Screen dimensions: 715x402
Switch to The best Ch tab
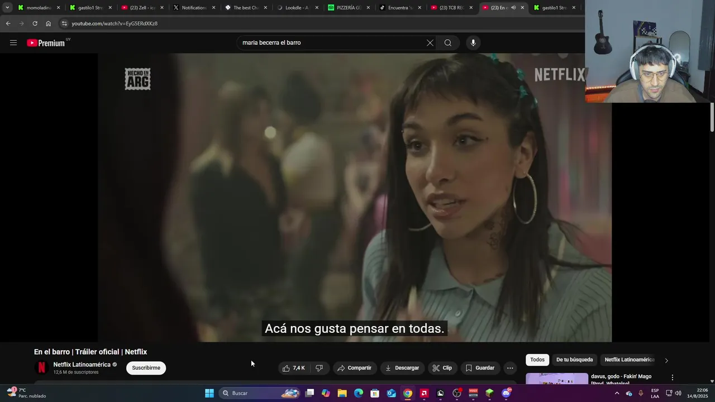[x=246, y=8]
